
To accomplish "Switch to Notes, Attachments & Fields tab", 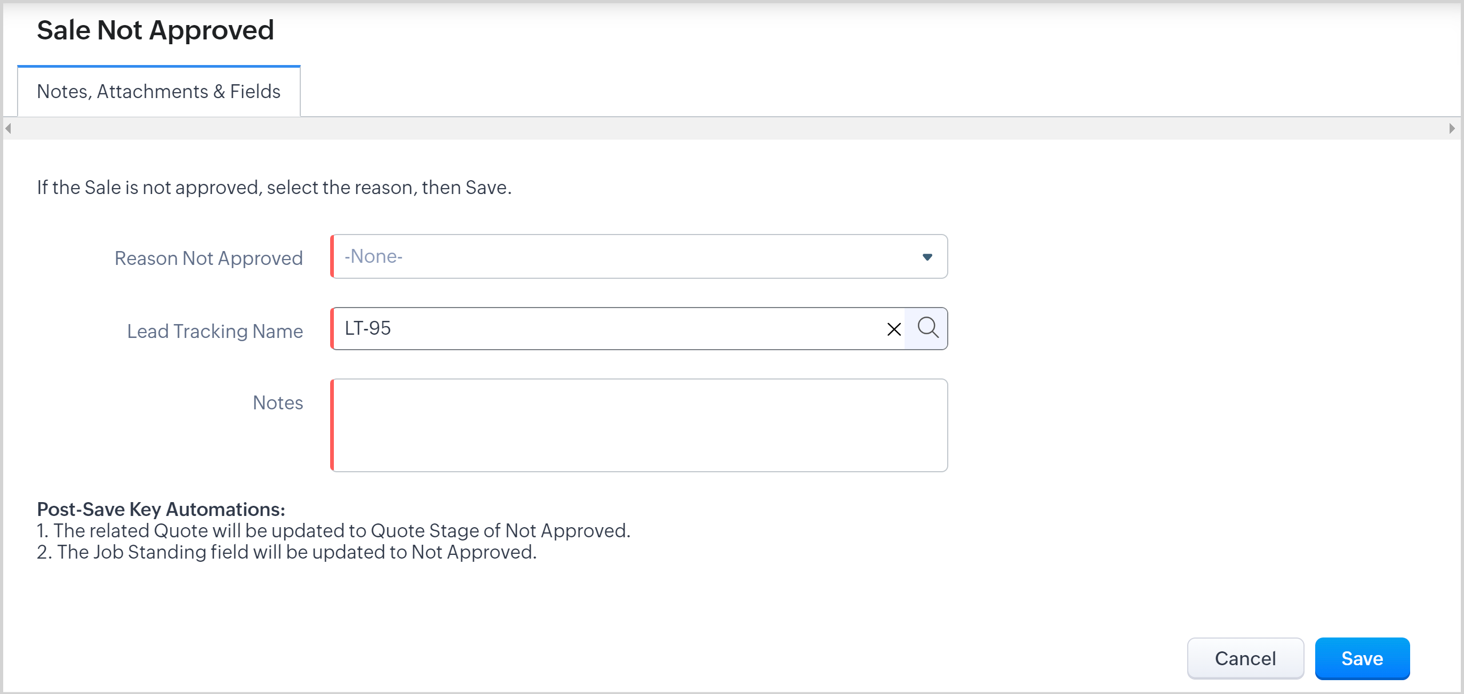I will (x=158, y=92).
